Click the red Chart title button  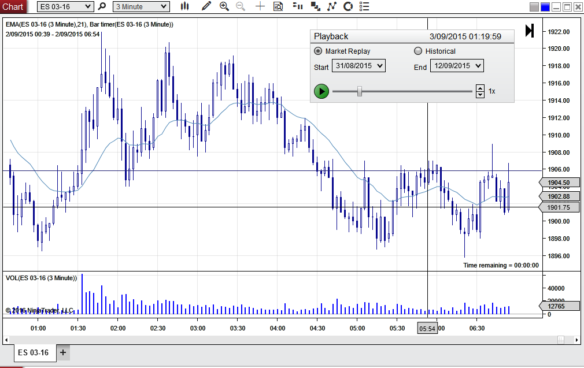click(13, 7)
